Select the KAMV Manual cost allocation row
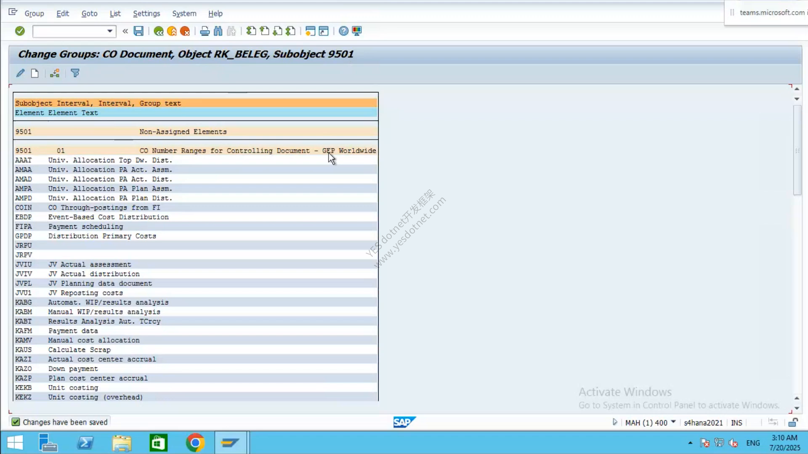 click(x=196, y=340)
